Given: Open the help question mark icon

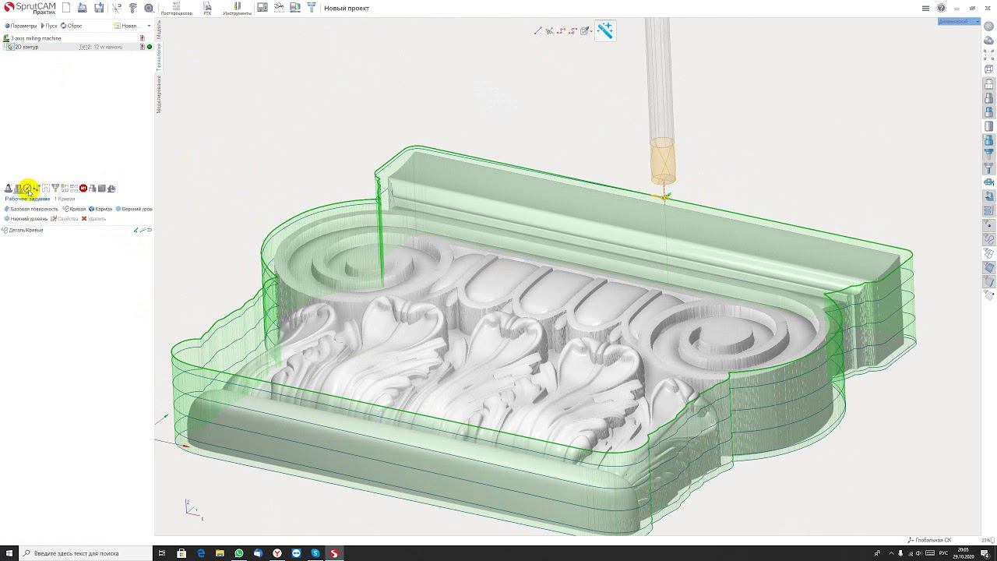Looking at the screenshot, I should (942, 8).
